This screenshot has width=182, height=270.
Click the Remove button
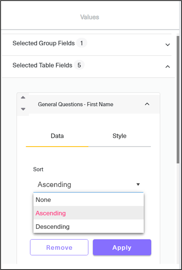pyautogui.click(x=59, y=247)
